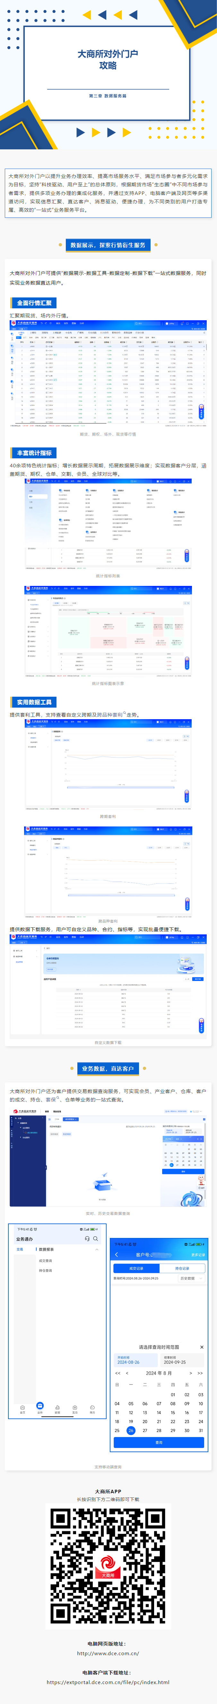The width and height of the screenshot is (217, 1704).
Task: Select date 25 in the calendar
Action: tap(117, 1430)
